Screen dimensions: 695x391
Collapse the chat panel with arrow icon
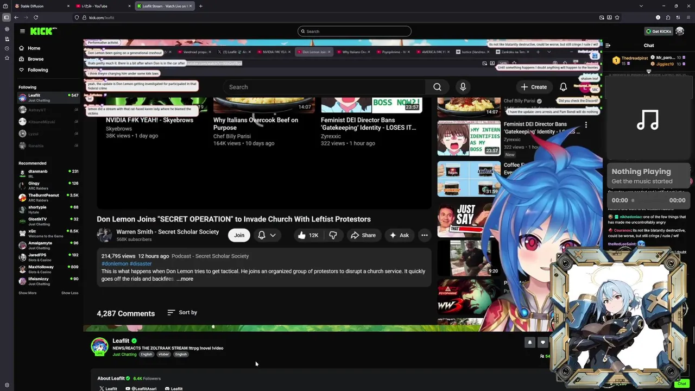pyautogui.click(x=608, y=46)
